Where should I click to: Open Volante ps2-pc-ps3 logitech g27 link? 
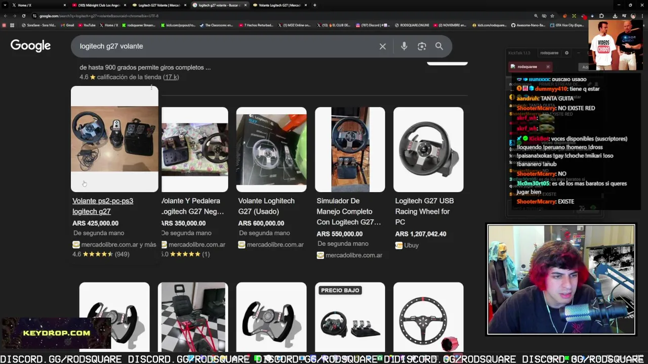[x=103, y=206]
